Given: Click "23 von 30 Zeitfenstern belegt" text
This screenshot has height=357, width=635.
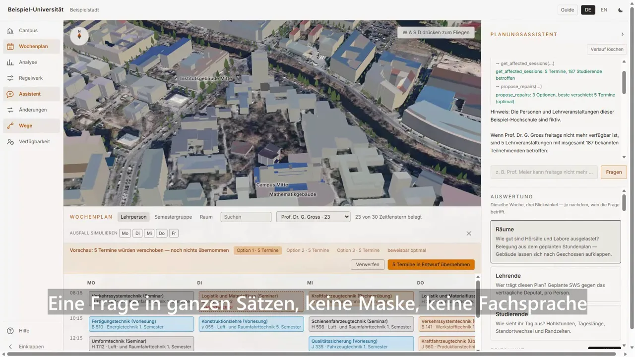Looking at the screenshot, I should pyautogui.click(x=388, y=217).
